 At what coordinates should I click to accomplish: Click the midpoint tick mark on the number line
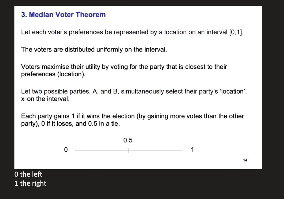click(x=128, y=150)
